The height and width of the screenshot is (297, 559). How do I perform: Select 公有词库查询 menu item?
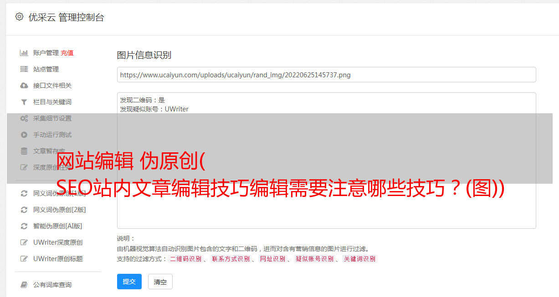(x=52, y=285)
